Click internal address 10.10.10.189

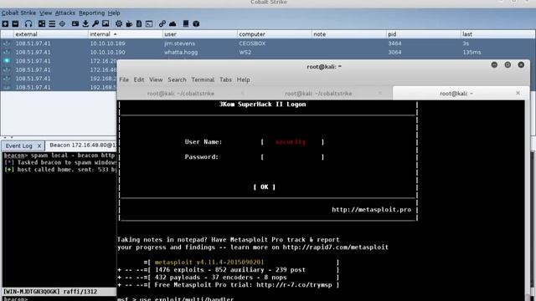coord(107,43)
